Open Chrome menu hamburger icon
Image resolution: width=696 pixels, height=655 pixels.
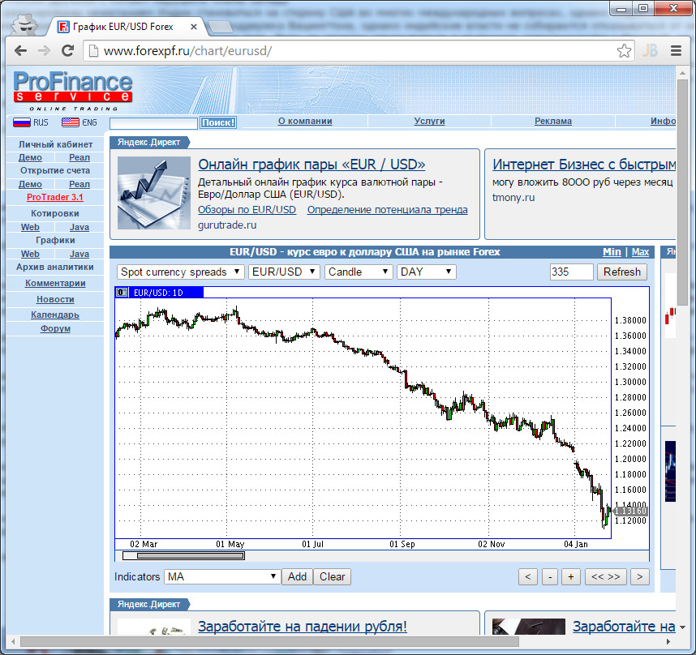click(675, 50)
